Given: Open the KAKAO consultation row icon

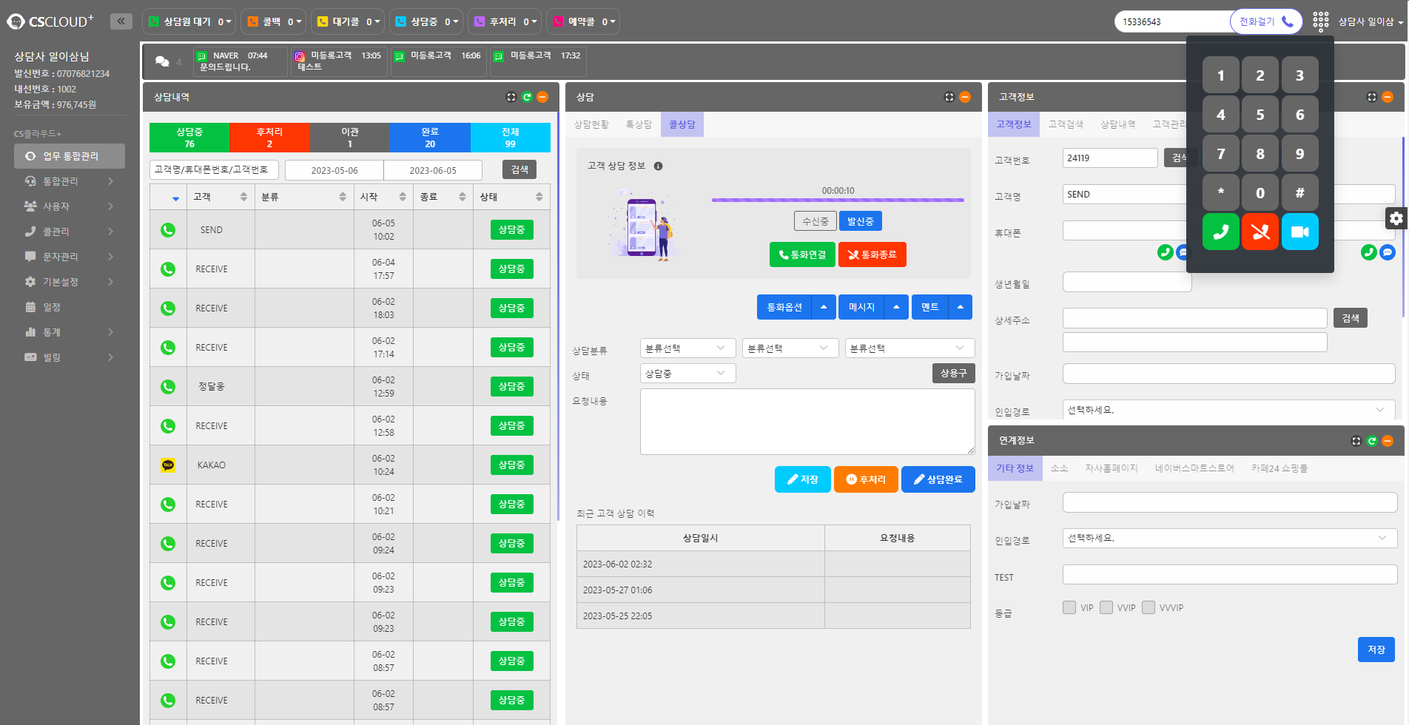Looking at the screenshot, I should tap(168, 465).
